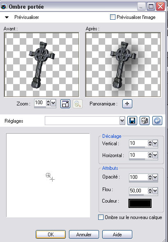The width and height of the screenshot is (168, 242).
Task: Collapse the Prévisualiser preview section triangle
Action: tap(7, 17)
